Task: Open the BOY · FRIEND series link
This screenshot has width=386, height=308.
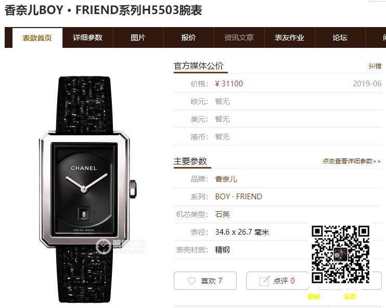Action: [x=239, y=197]
